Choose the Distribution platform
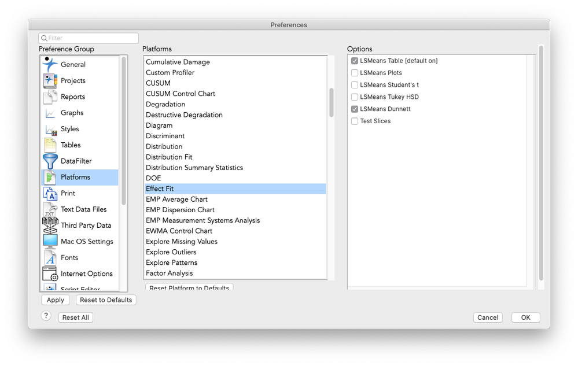 (x=235, y=146)
